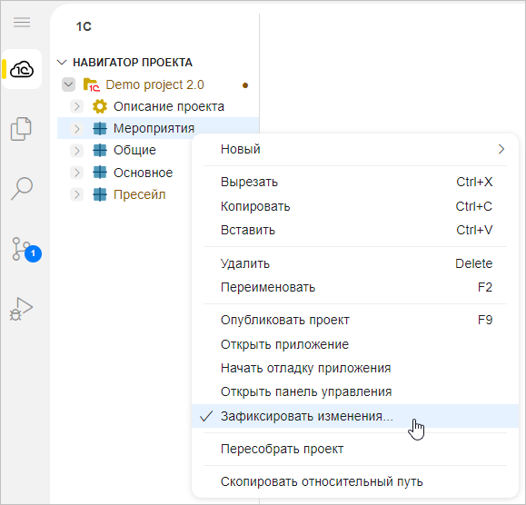Choose Удалить from context menu
The height and width of the screenshot is (505, 526).
(x=355, y=263)
